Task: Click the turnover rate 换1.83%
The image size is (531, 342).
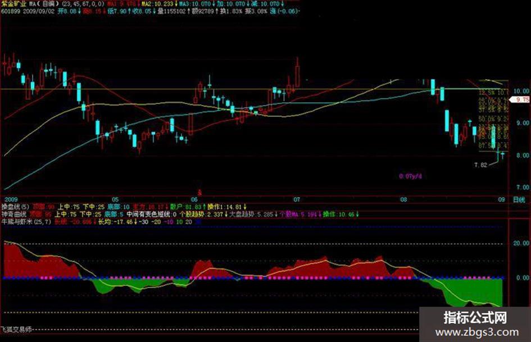Action: (232, 11)
